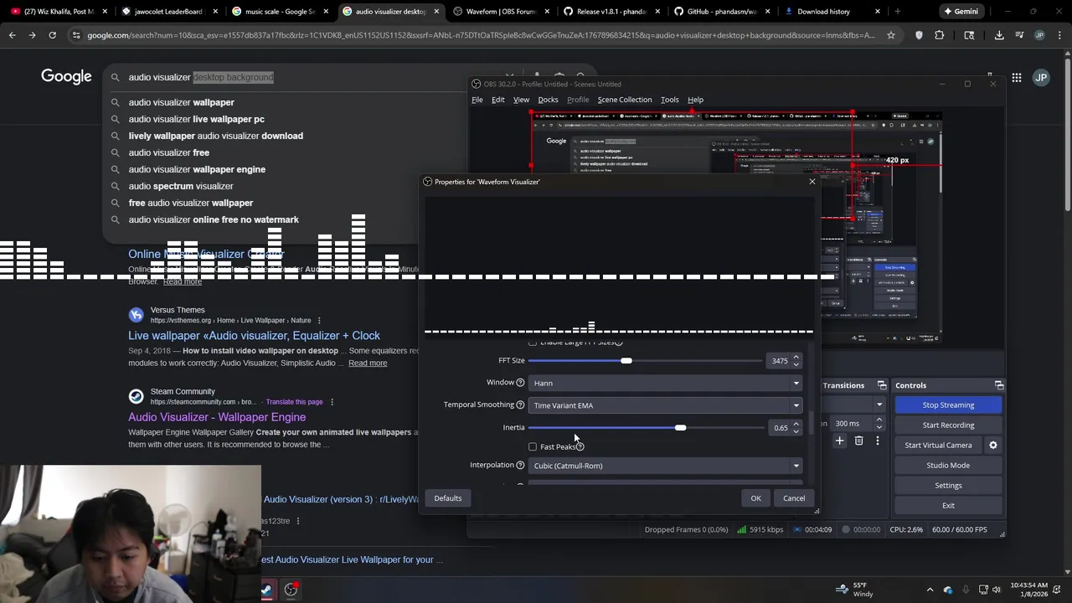Open more options for Versus Themes result

tap(319, 321)
